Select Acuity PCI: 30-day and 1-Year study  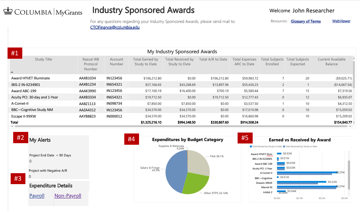click(x=35, y=98)
